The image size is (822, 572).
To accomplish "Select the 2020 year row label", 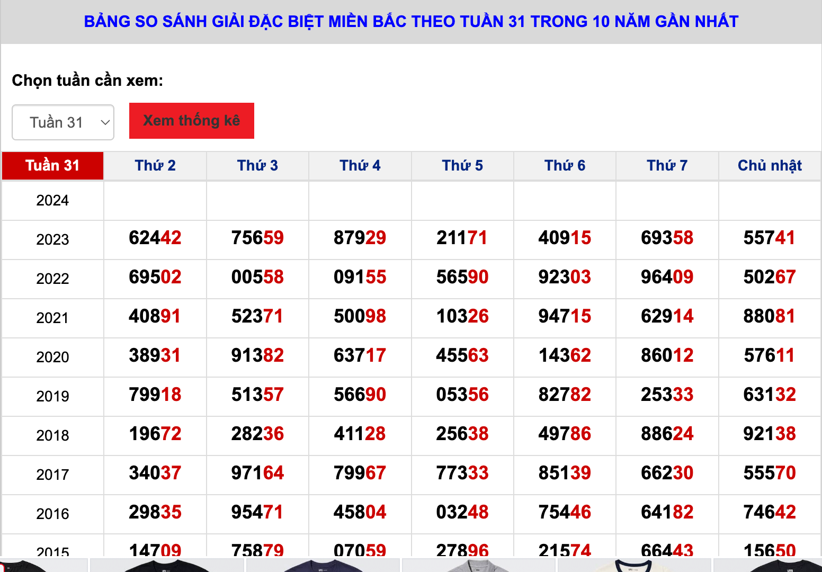I will point(52,358).
